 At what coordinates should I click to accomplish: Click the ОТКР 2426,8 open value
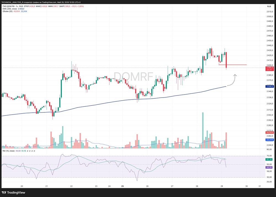[x=30, y=6]
